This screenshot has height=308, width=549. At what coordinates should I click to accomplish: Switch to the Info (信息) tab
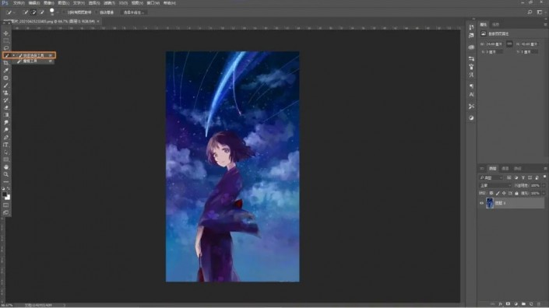point(495,24)
